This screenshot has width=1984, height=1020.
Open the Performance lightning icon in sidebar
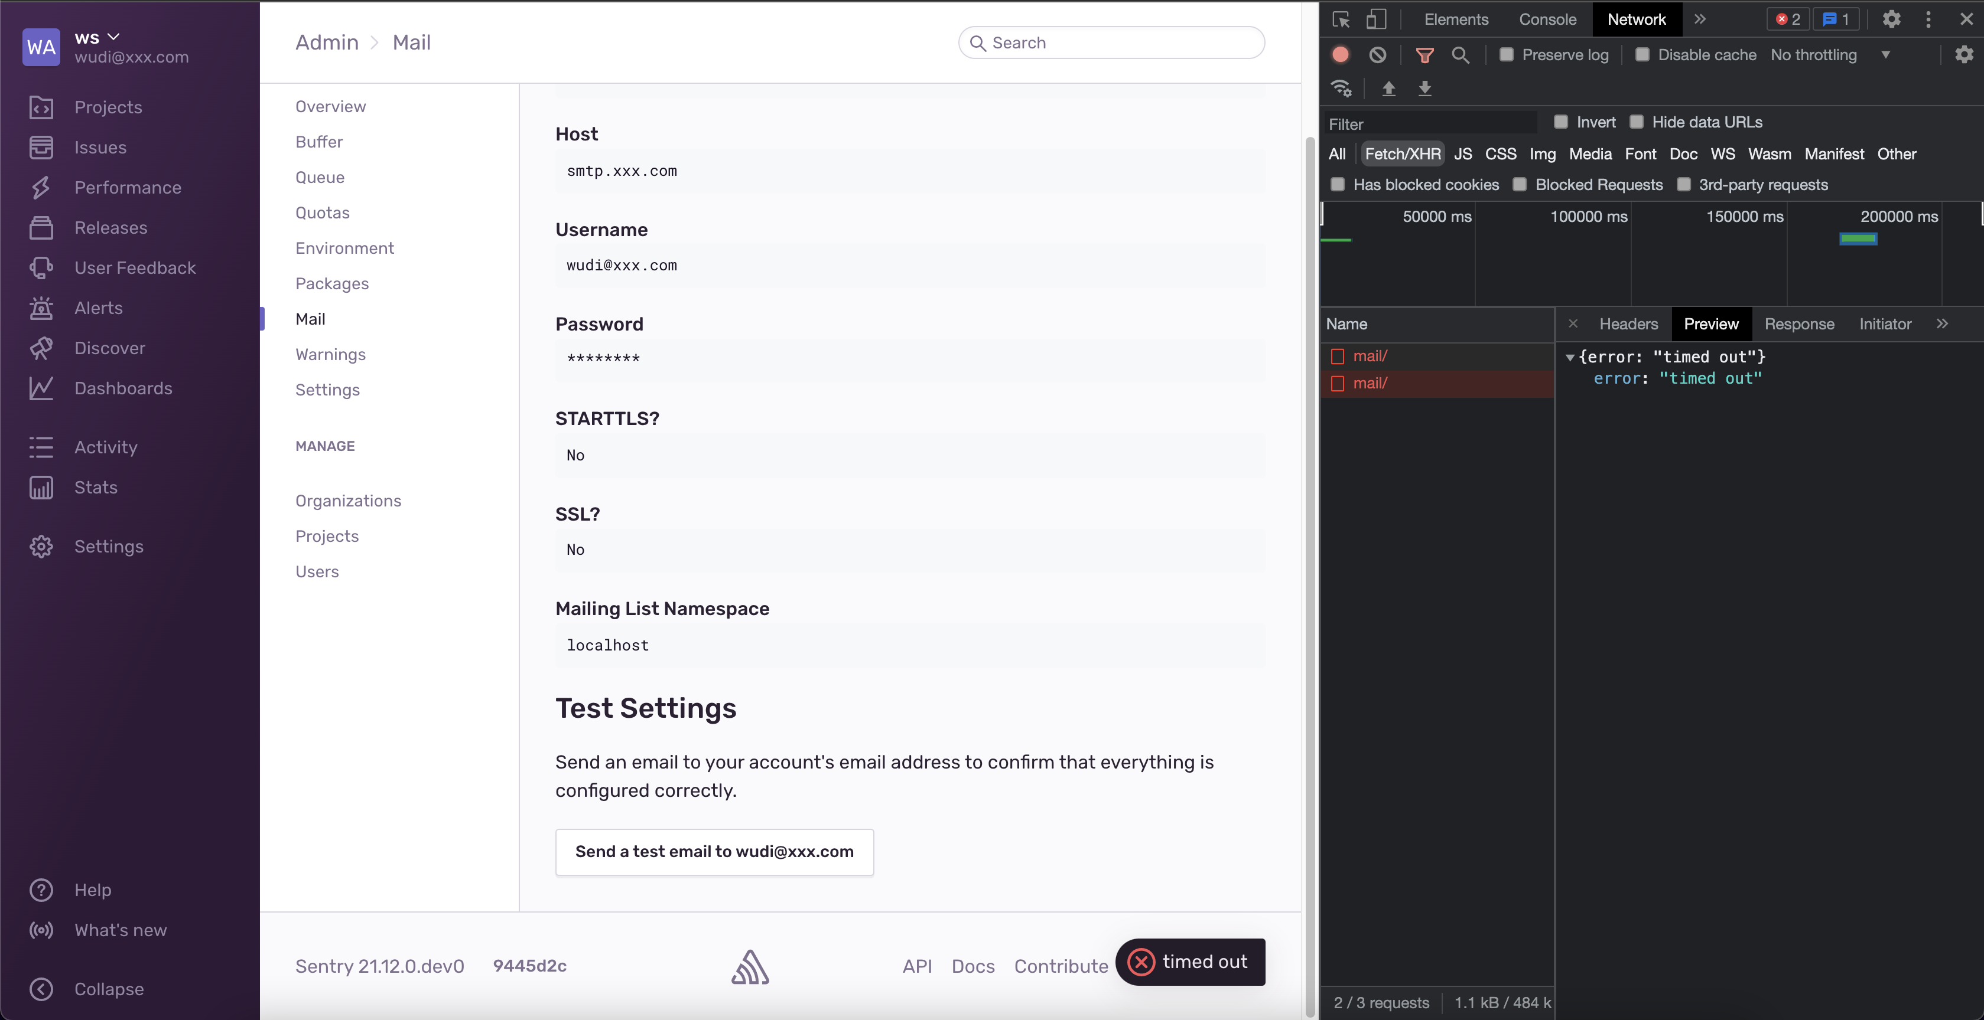point(41,188)
